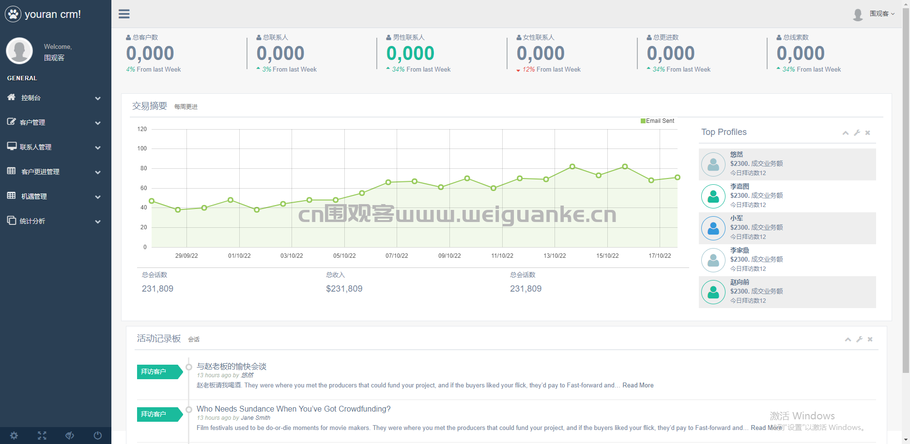This screenshot has width=910, height=444.
Task: Click the 客户更进管理 table icon
Action: [12, 171]
